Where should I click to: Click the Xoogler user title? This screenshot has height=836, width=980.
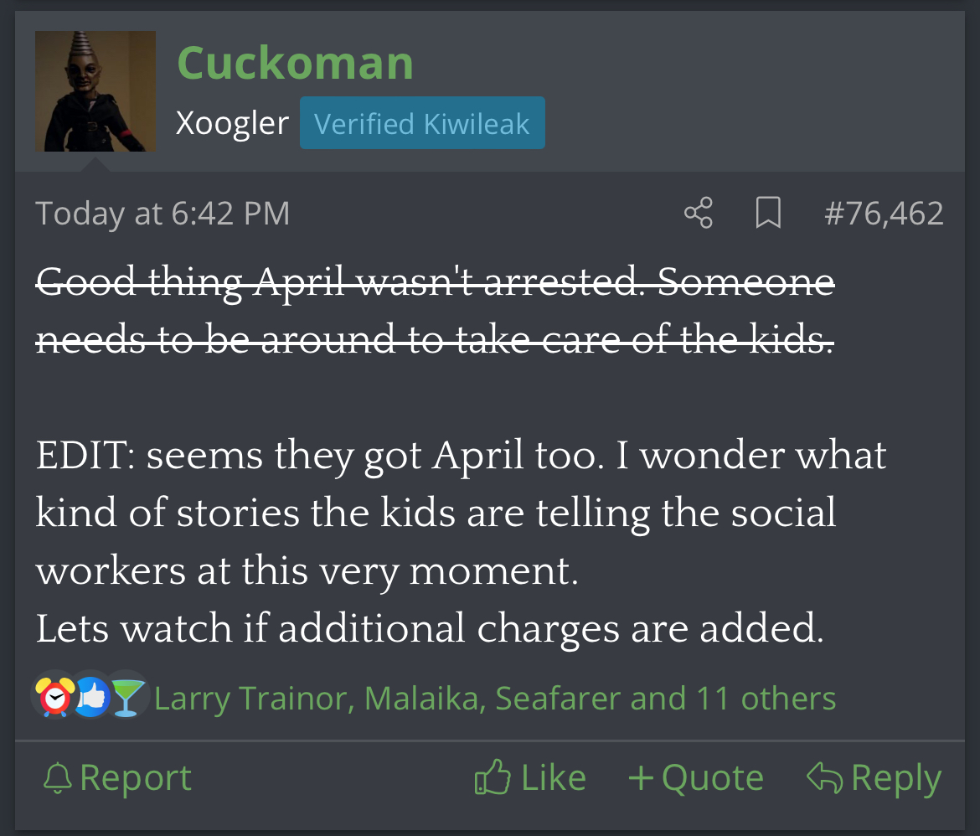click(232, 123)
